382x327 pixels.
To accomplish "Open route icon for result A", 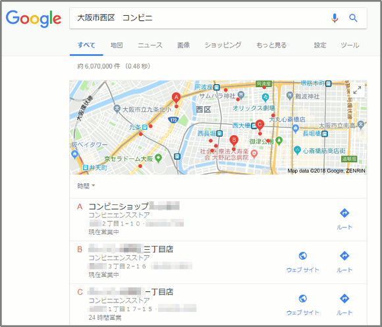I will [344, 213].
